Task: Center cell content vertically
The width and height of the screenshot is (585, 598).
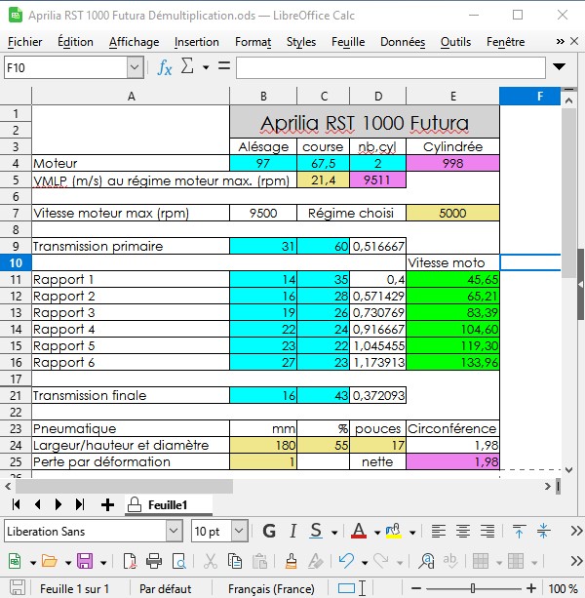Action: coord(543,531)
